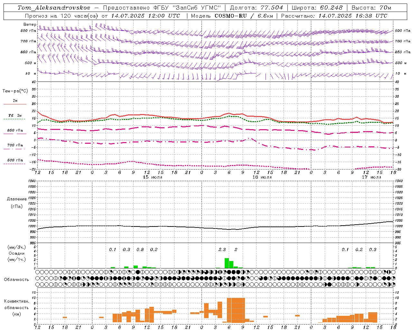Viewport: 412px width, 330px height.
Task: Click the (мм/3ч.) unit label
Action: coord(17,247)
